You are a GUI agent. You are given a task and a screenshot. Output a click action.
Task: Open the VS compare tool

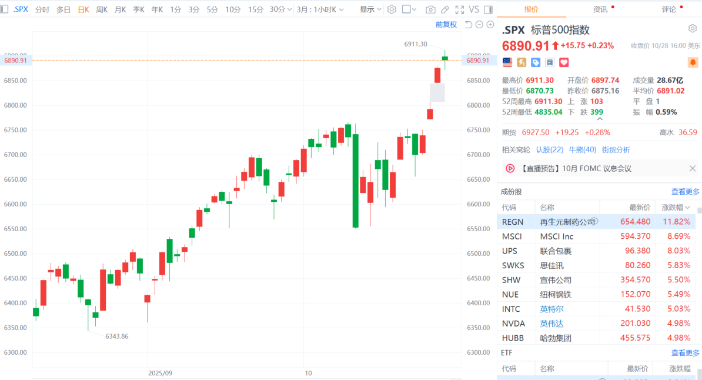[x=474, y=9]
